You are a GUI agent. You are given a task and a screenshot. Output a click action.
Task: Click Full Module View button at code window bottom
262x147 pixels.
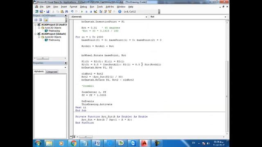(x=74, y=137)
